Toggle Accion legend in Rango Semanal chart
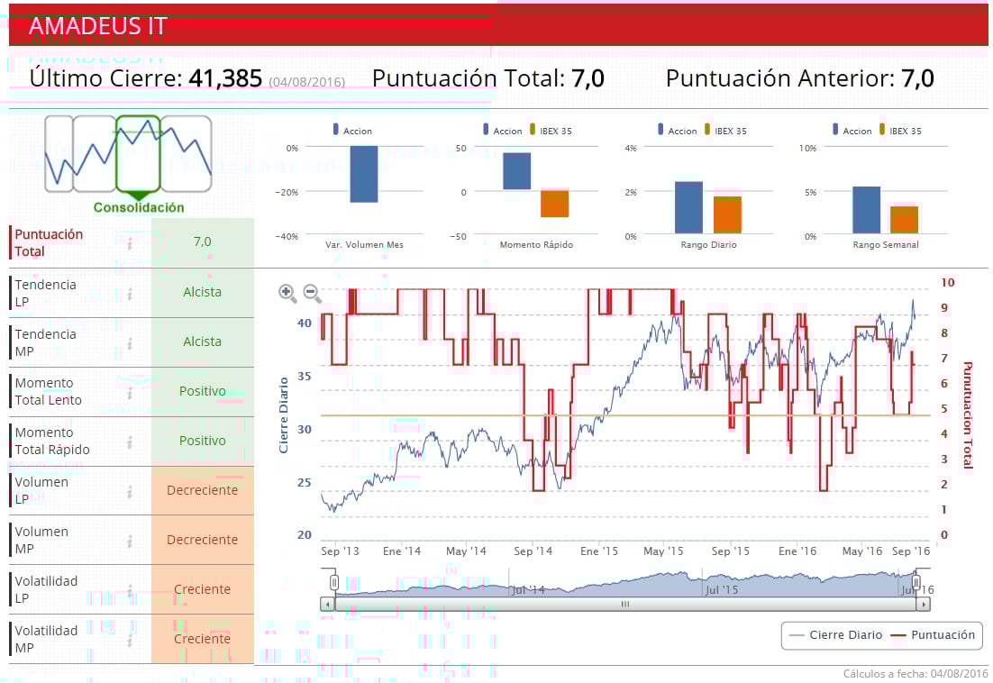The height and width of the screenshot is (683, 993). [852, 130]
